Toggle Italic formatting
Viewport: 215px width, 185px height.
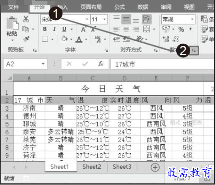pos(55,29)
